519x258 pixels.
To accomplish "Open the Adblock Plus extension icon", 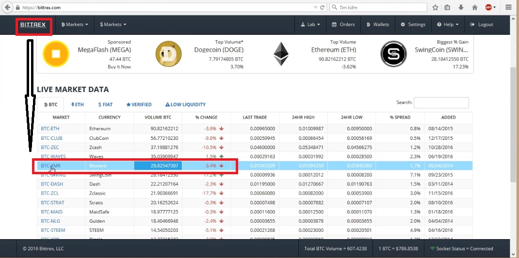I will point(488,7).
